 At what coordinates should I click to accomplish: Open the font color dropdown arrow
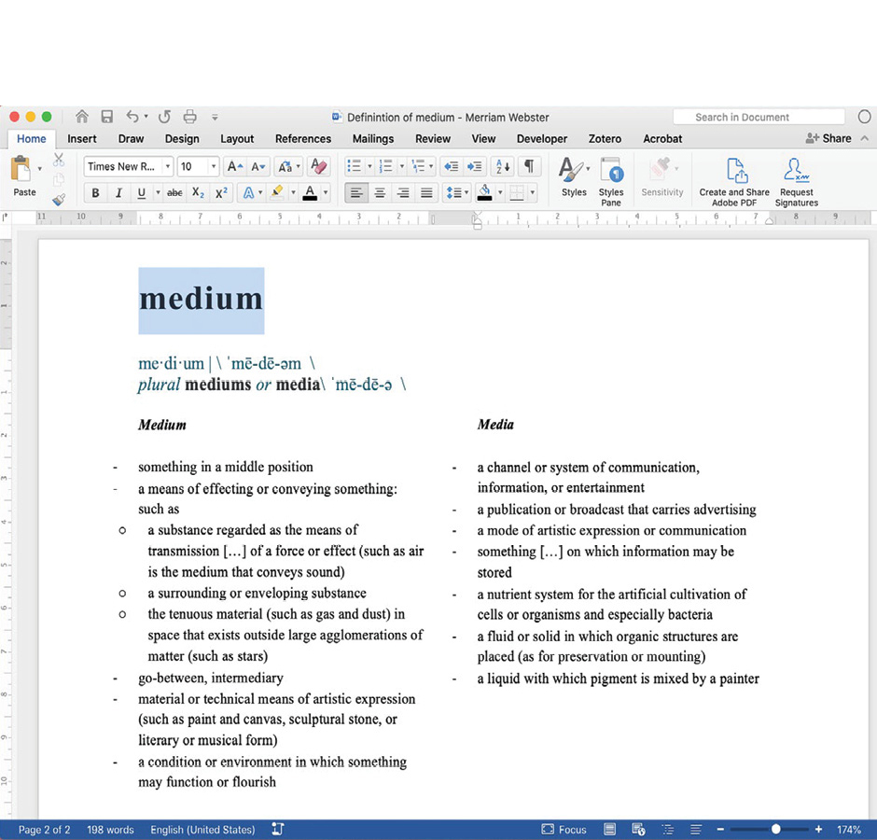pos(324,193)
